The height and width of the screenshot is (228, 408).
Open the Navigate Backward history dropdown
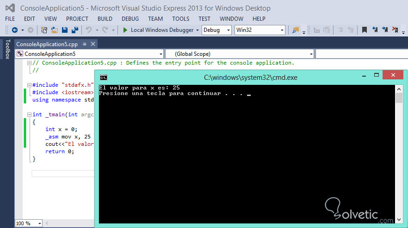[23, 30]
